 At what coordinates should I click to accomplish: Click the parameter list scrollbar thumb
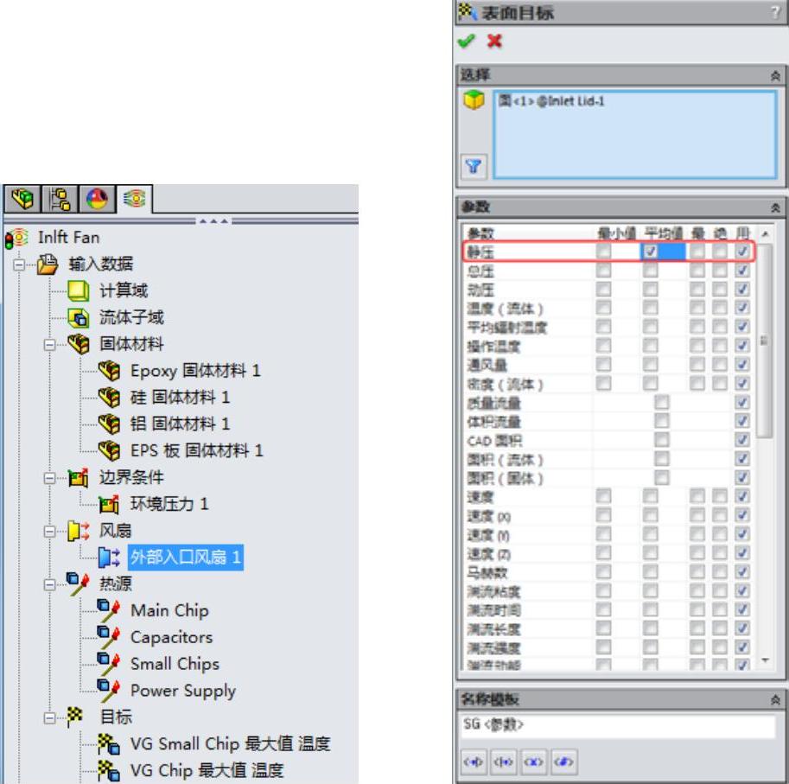coord(764,341)
